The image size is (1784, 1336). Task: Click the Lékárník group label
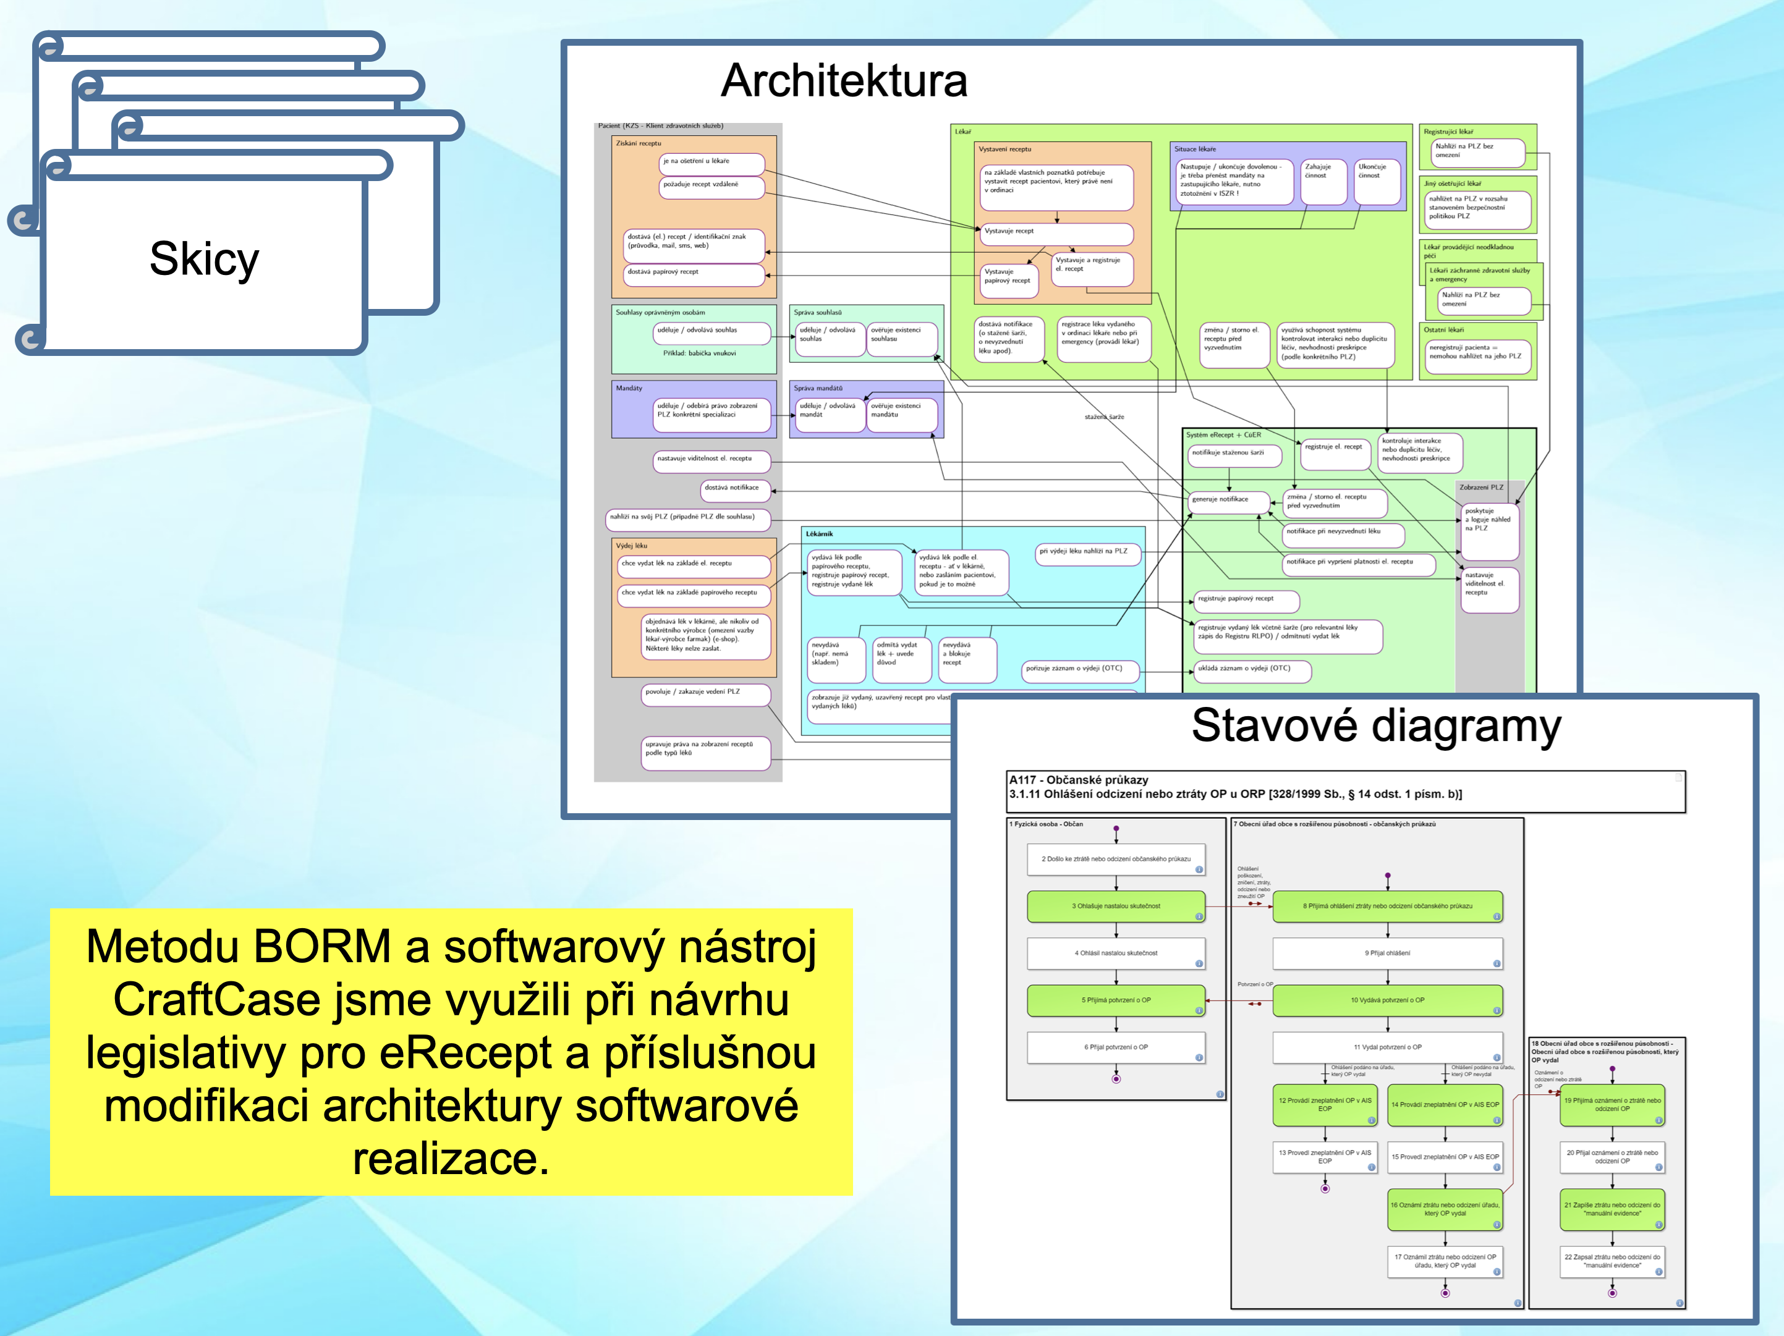coord(820,534)
